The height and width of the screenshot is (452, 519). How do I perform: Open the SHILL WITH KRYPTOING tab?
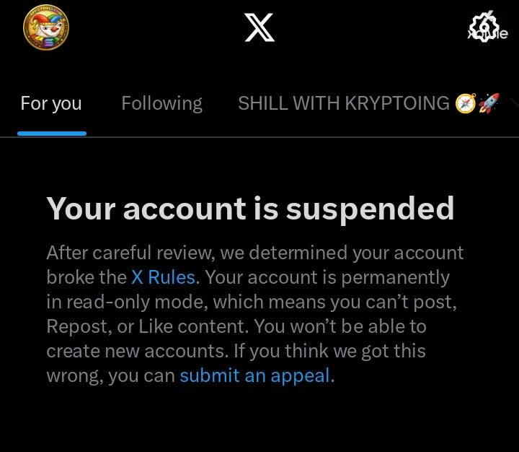tap(344, 103)
